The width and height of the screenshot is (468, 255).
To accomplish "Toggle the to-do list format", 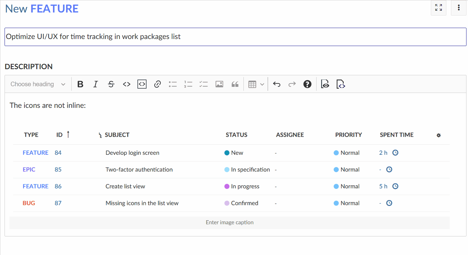I will [x=204, y=84].
